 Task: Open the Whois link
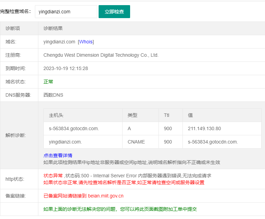[x=86, y=42]
